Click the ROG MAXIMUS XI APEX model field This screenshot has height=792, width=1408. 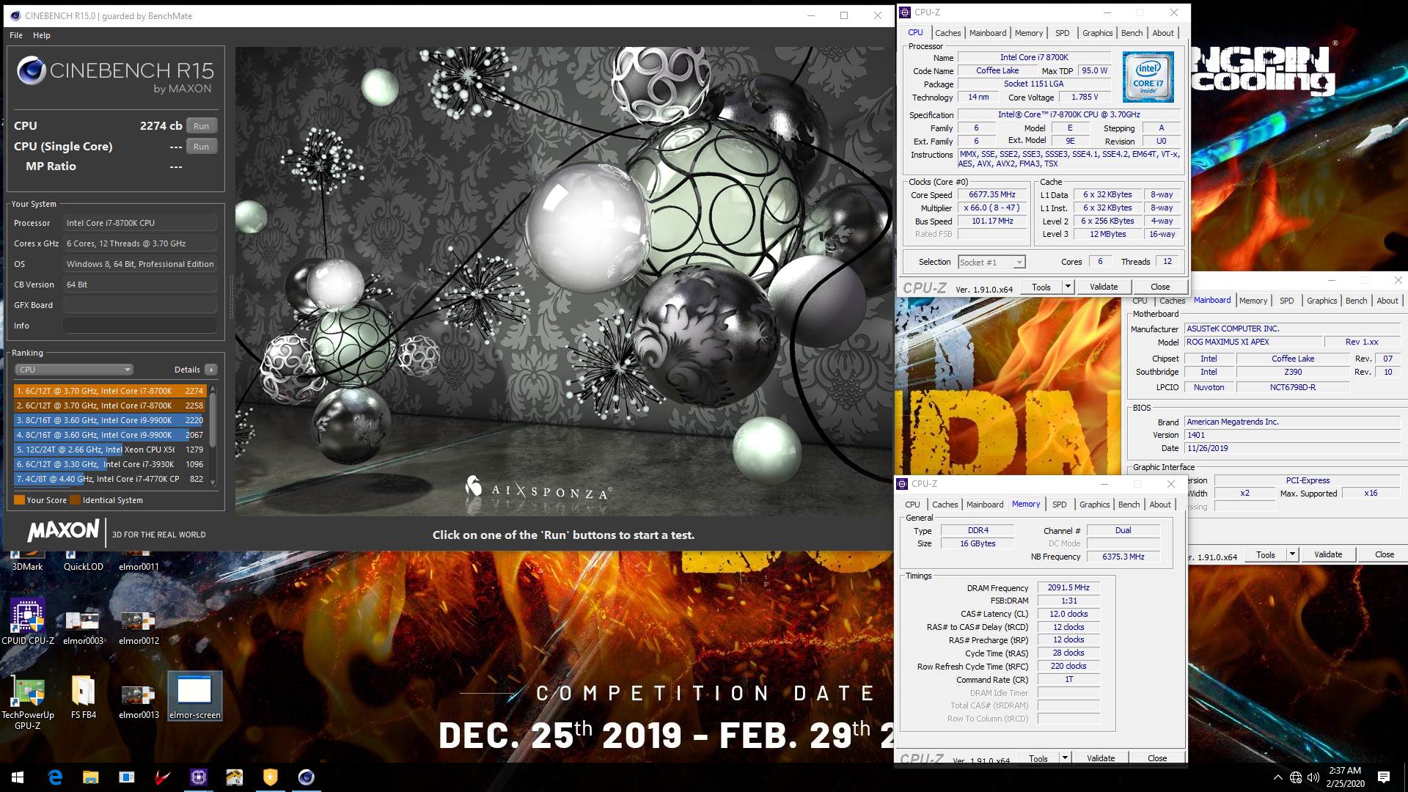[1253, 342]
